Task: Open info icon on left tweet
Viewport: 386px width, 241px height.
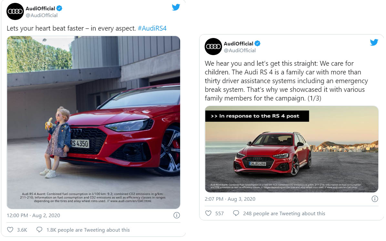Action: (x=177, y=215)
